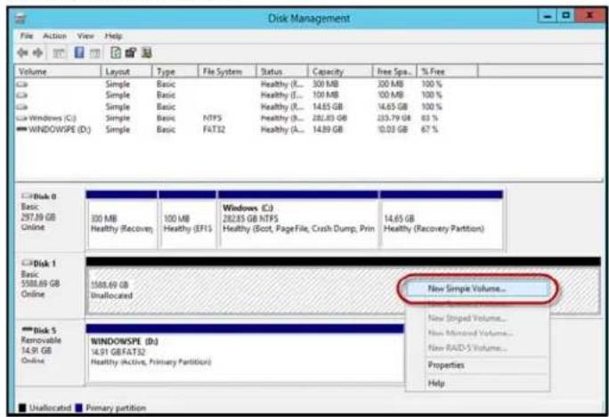Click the black Unallocated legend swatch

pos(22,408)
